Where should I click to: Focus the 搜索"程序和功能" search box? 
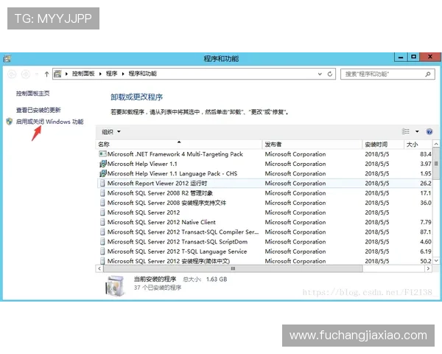tap(387, 74)
